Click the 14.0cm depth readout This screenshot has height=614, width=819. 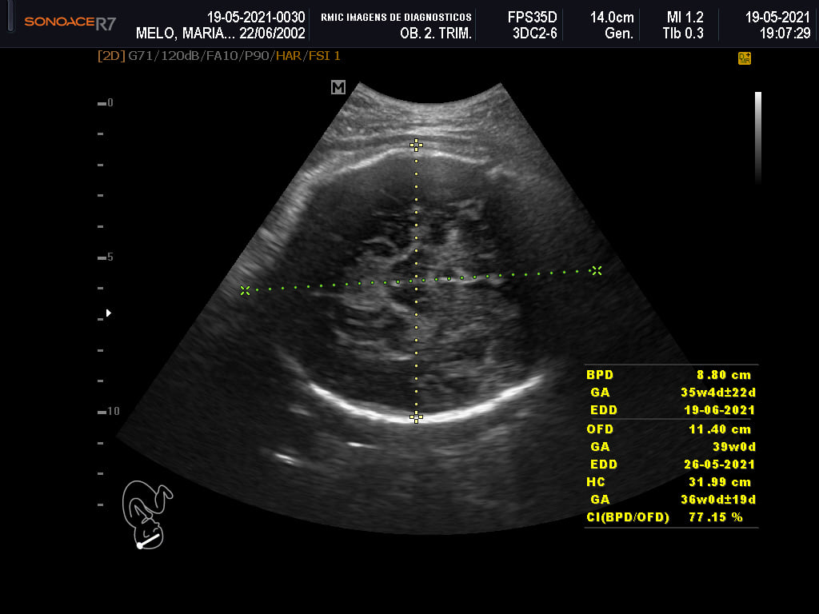(612, 18)
